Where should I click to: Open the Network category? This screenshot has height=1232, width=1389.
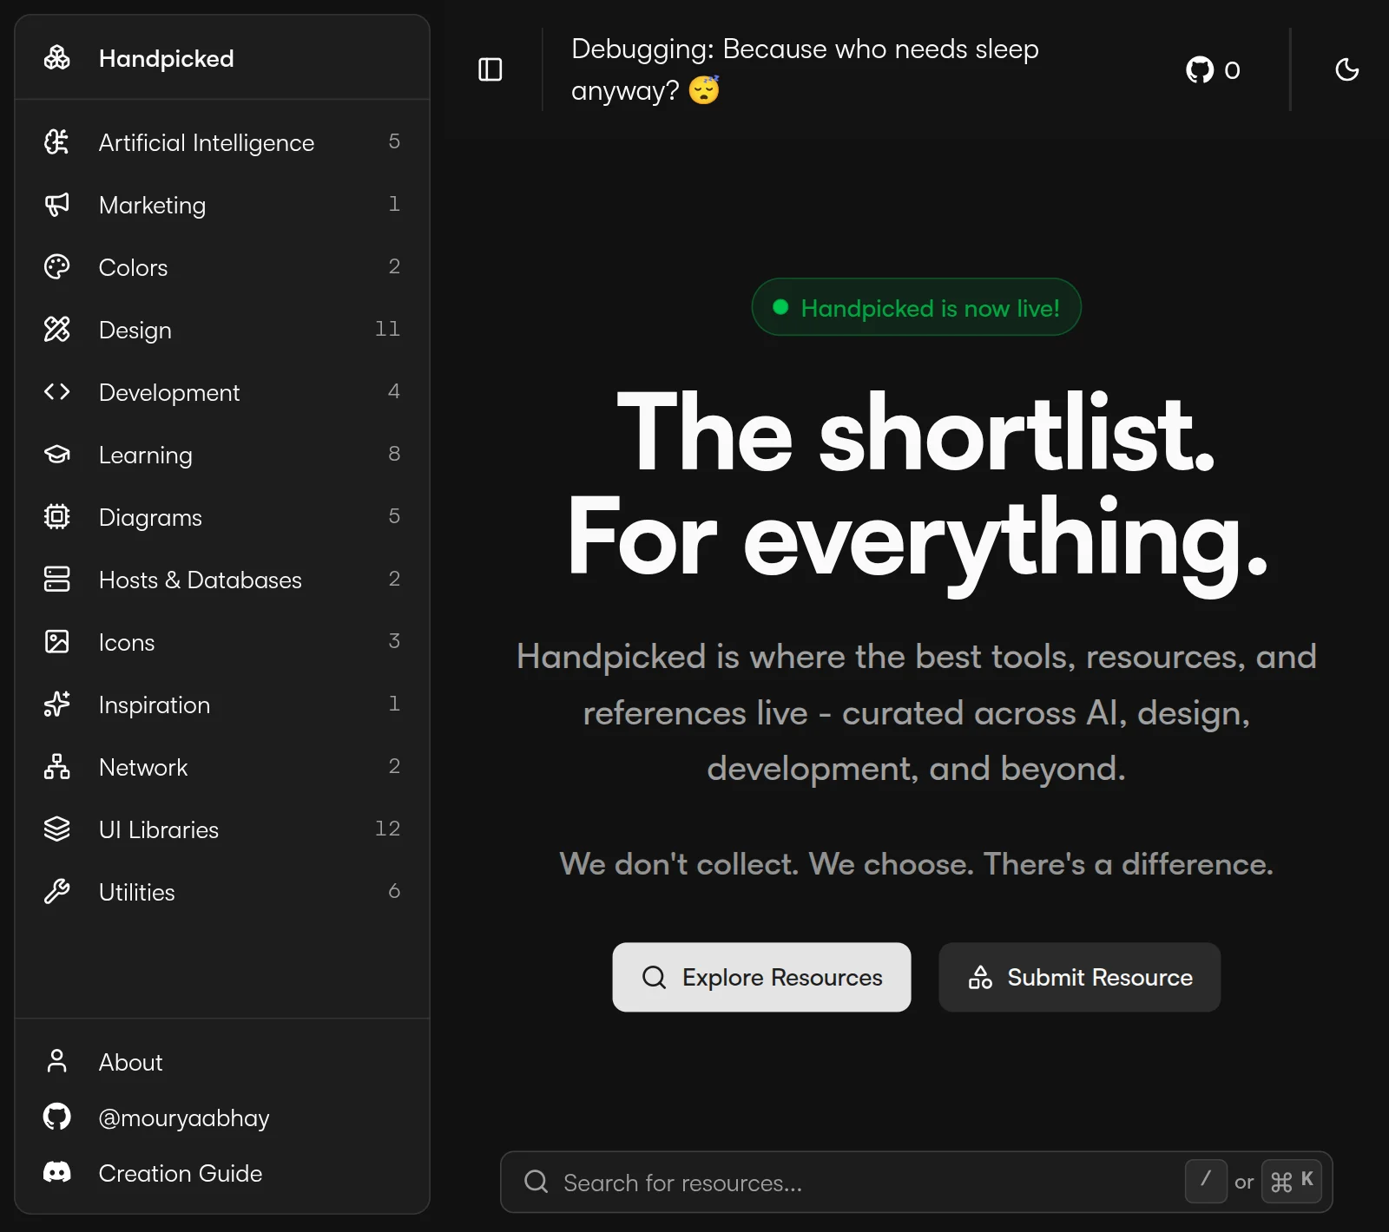(x=222, y=767)
